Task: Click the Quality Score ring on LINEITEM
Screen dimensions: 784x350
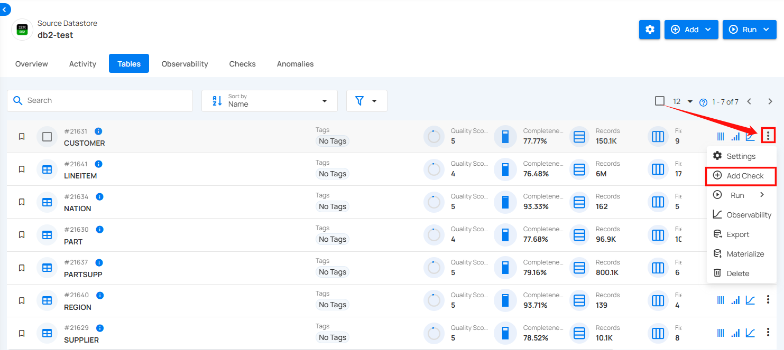Action: pyautogui.click(x=434, y=169)
